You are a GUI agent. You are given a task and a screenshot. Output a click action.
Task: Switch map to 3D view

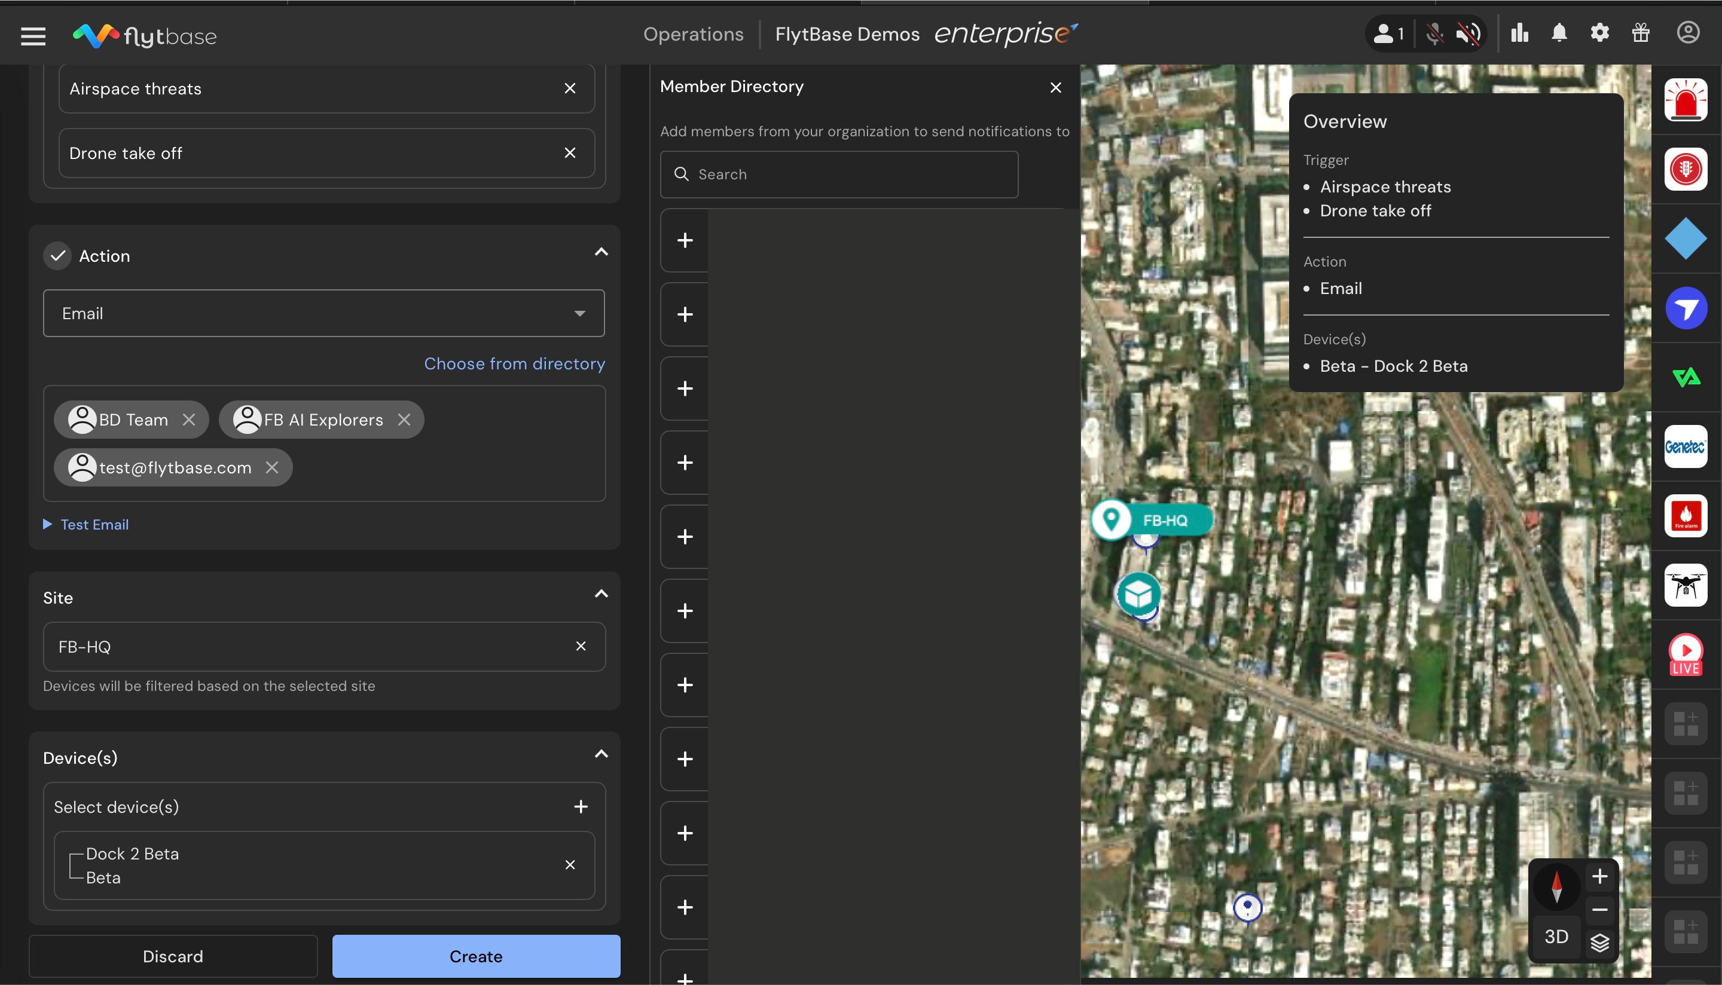[x=1556, y=937]
